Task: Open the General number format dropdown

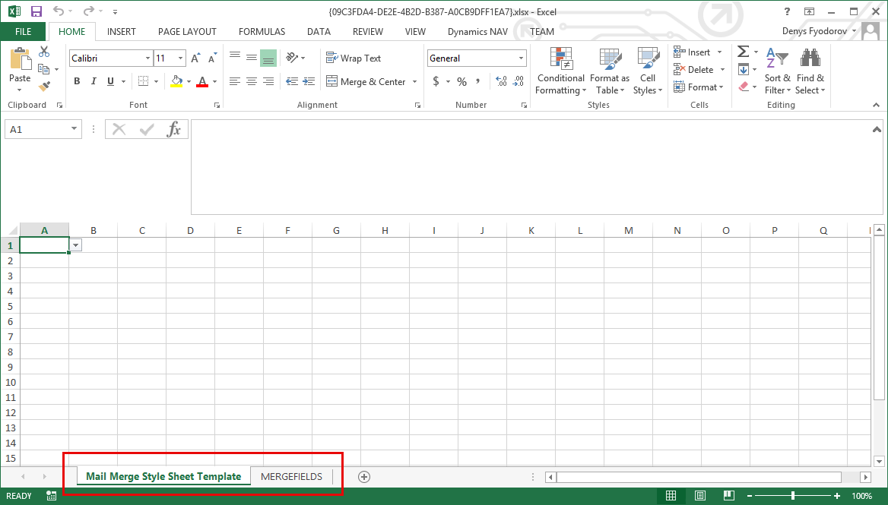Action: 521,58
